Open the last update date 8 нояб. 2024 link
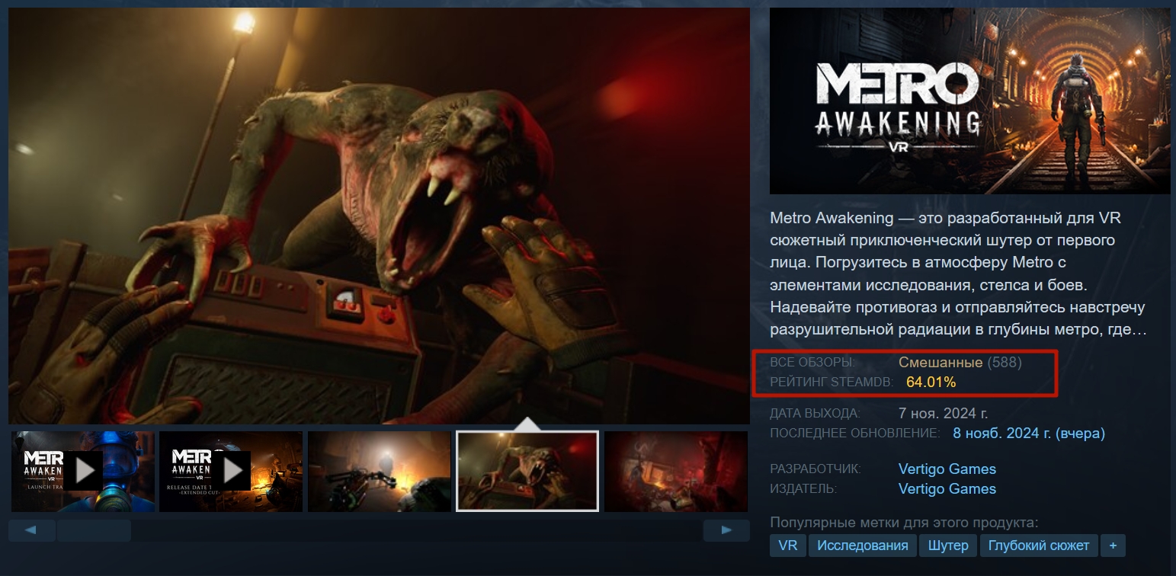 [x=1029, y=434]
